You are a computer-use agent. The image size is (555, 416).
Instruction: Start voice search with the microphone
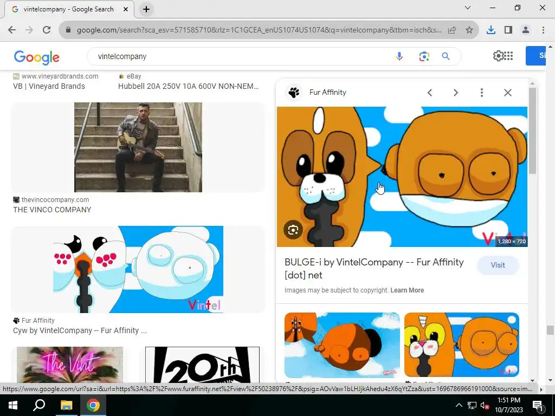click(399, 56)
